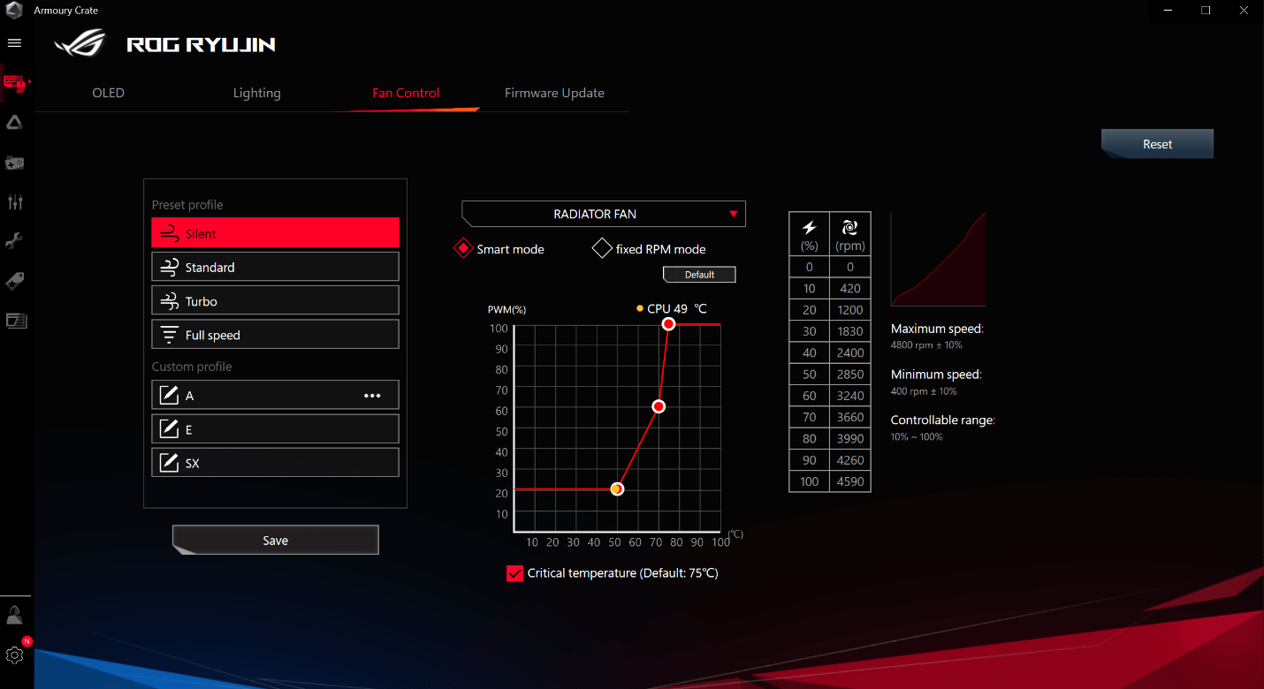Select Smart mode radio option
Image resolution: width=1264 pixels, height=689 pixels.
(x=463, y=249)
